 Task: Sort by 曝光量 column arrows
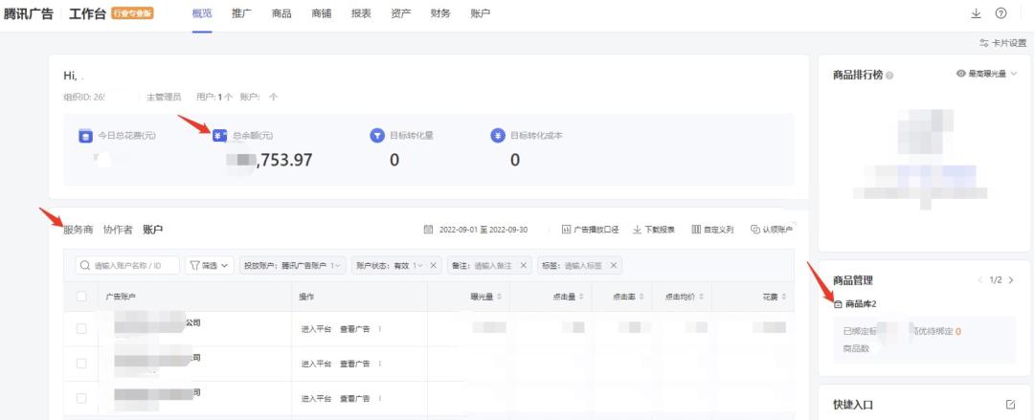[499, 298]
